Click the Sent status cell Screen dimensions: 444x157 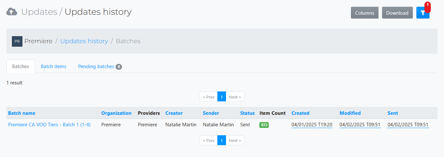pyautogui.click(x=245, y=125)
